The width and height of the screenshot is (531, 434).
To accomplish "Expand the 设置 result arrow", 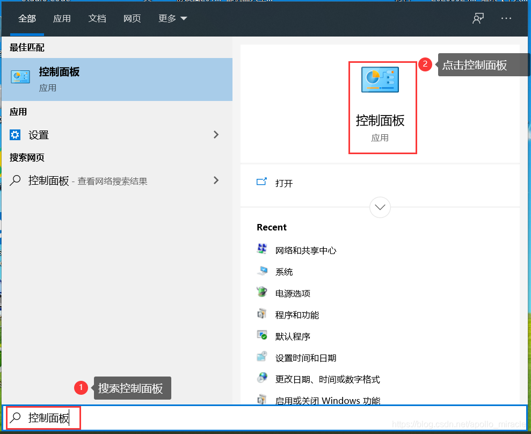I will click(x=216, y=135).
